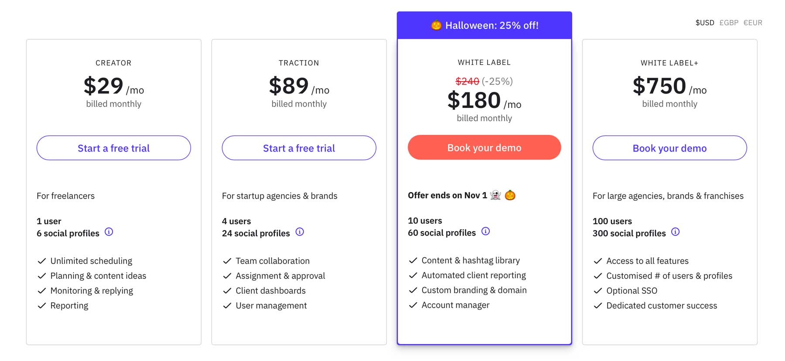
Task: Click the Halloween 25% off banner
Action: [x=484, y=25]
